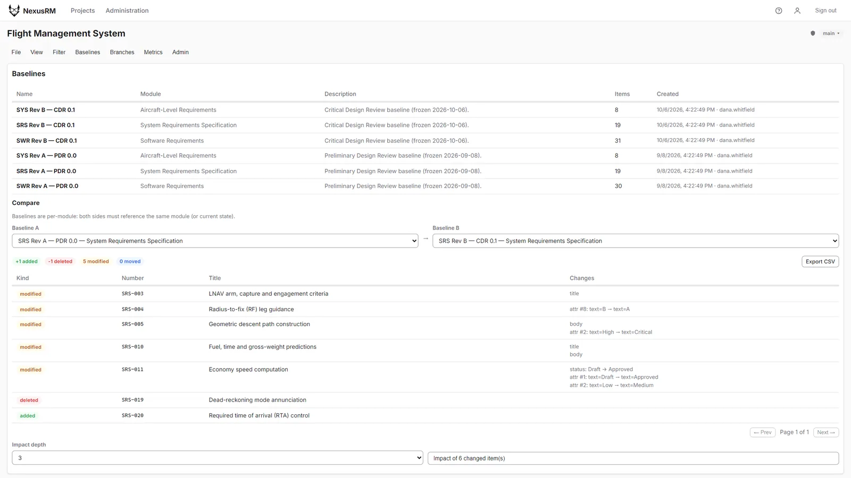Click the Items column header
Viewport: 851px width, 478px height.
click(x=622, y=94)
